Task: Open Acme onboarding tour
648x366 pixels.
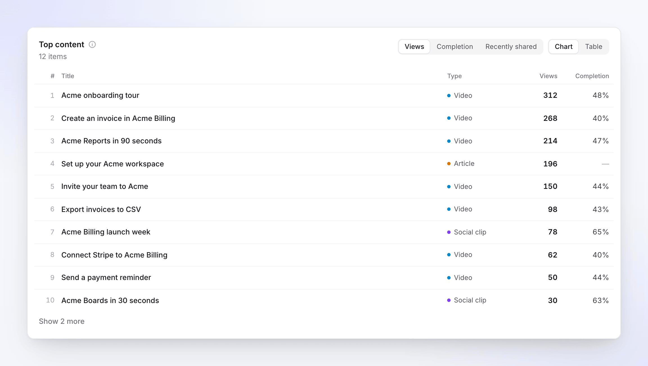Action: (100, 95)
